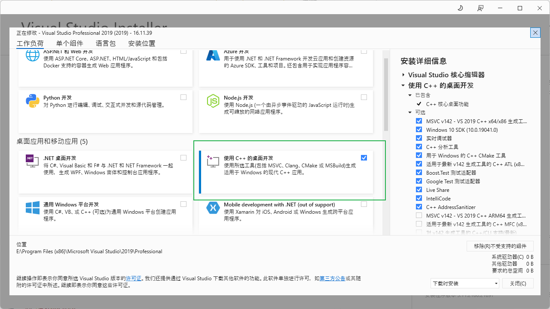This screenshot has width=550, height=309.
Task: Click the 安装详细信息 heading
Action: pyautogui.click(x=423, y=61)
